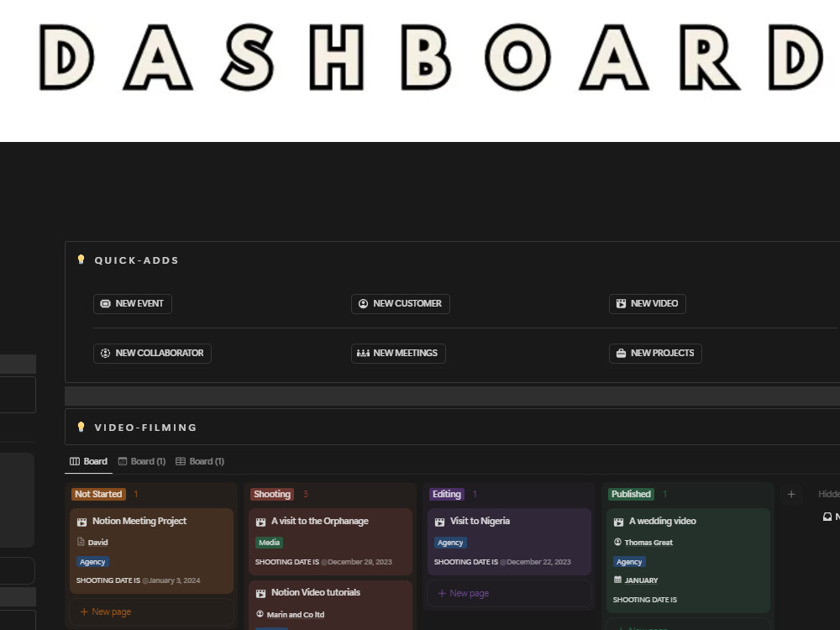Expand the Published column header
The width and height of the screenshot is (840, 630).
click(x=631, y=494)
